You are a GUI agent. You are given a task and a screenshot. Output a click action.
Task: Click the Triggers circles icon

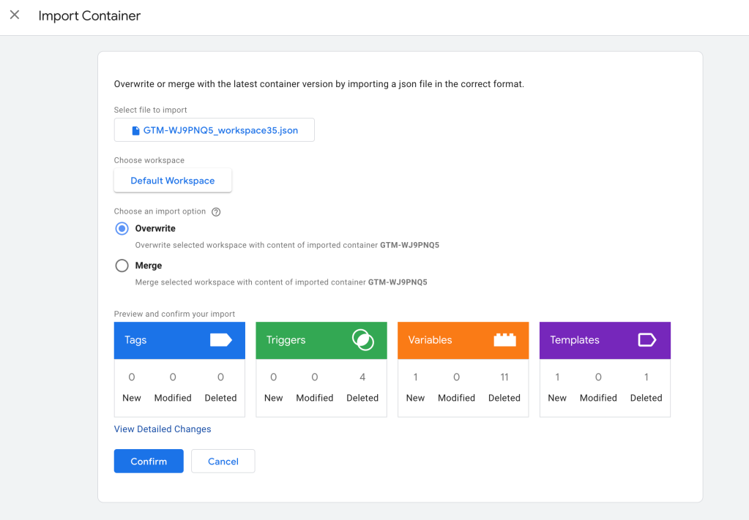(362, 340)
